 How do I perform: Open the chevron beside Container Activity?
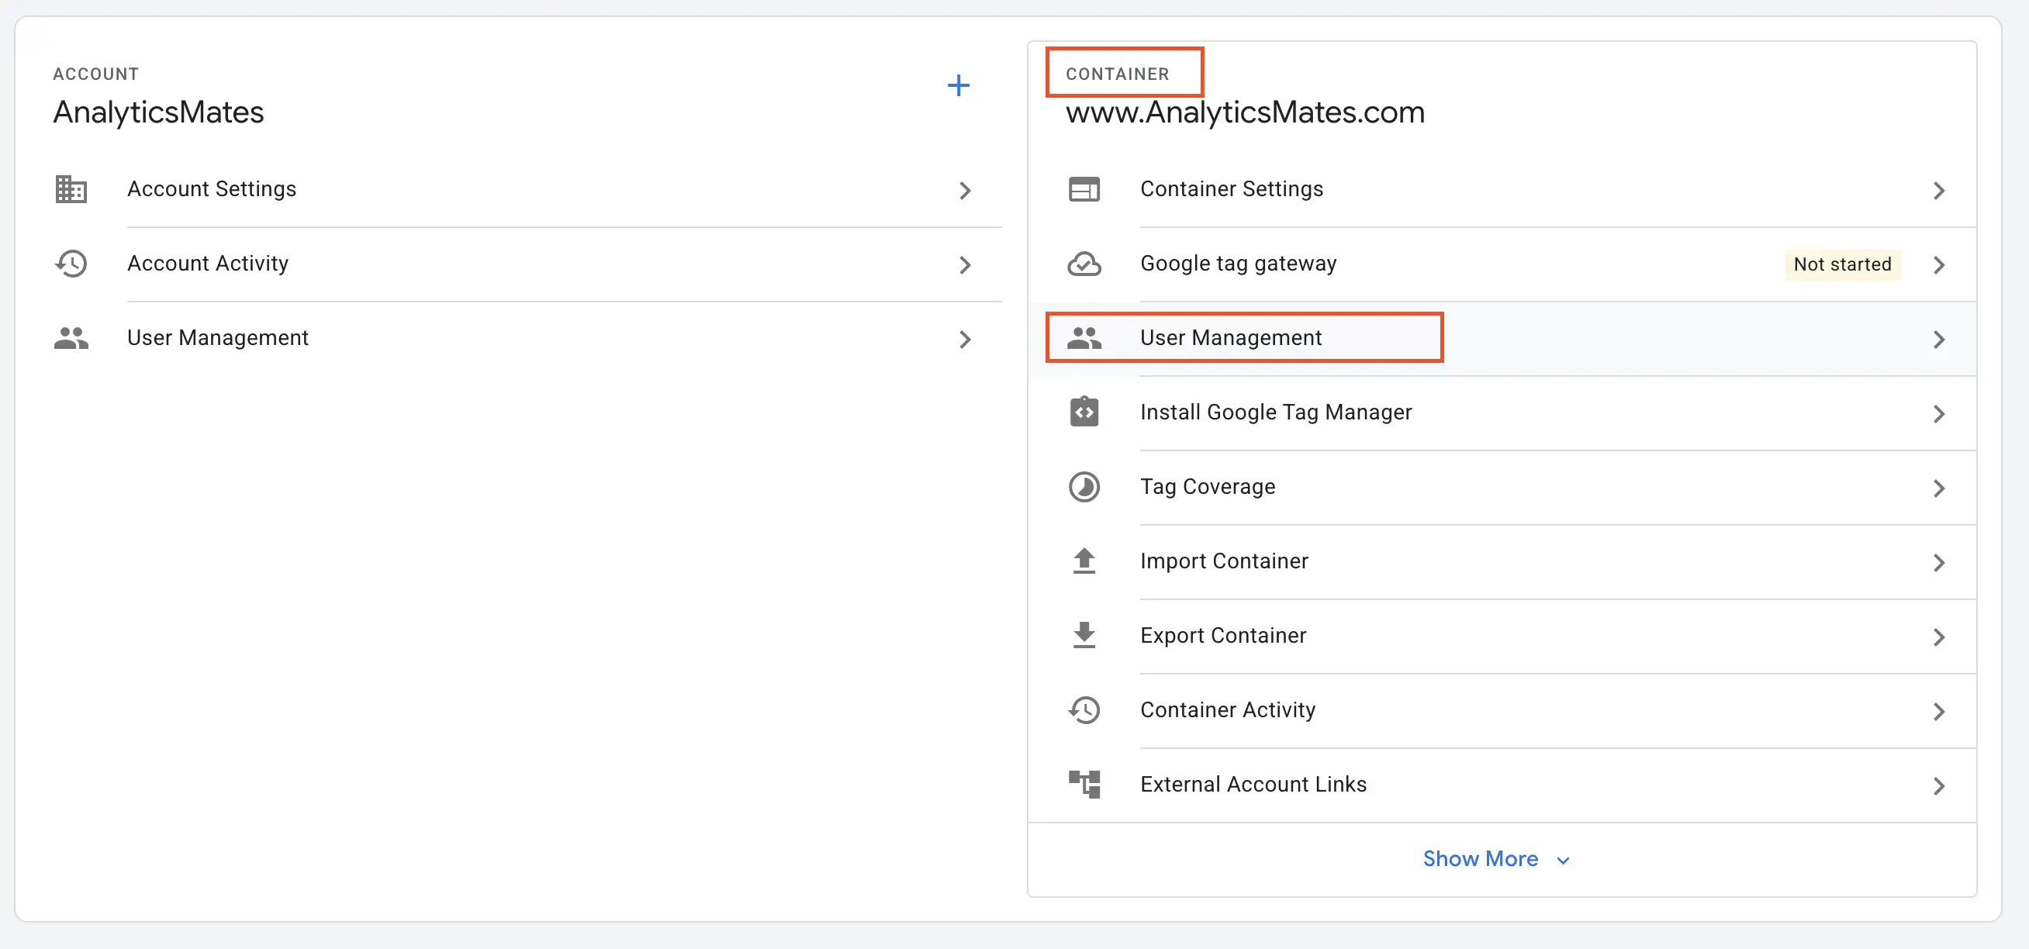click(1938, 711)
